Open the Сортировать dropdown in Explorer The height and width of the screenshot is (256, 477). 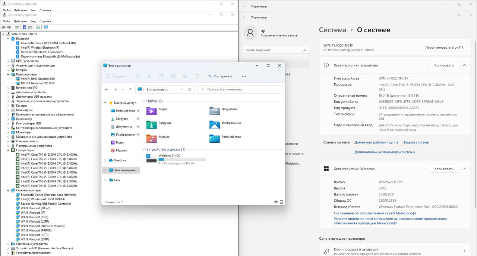tap(222, 76)
